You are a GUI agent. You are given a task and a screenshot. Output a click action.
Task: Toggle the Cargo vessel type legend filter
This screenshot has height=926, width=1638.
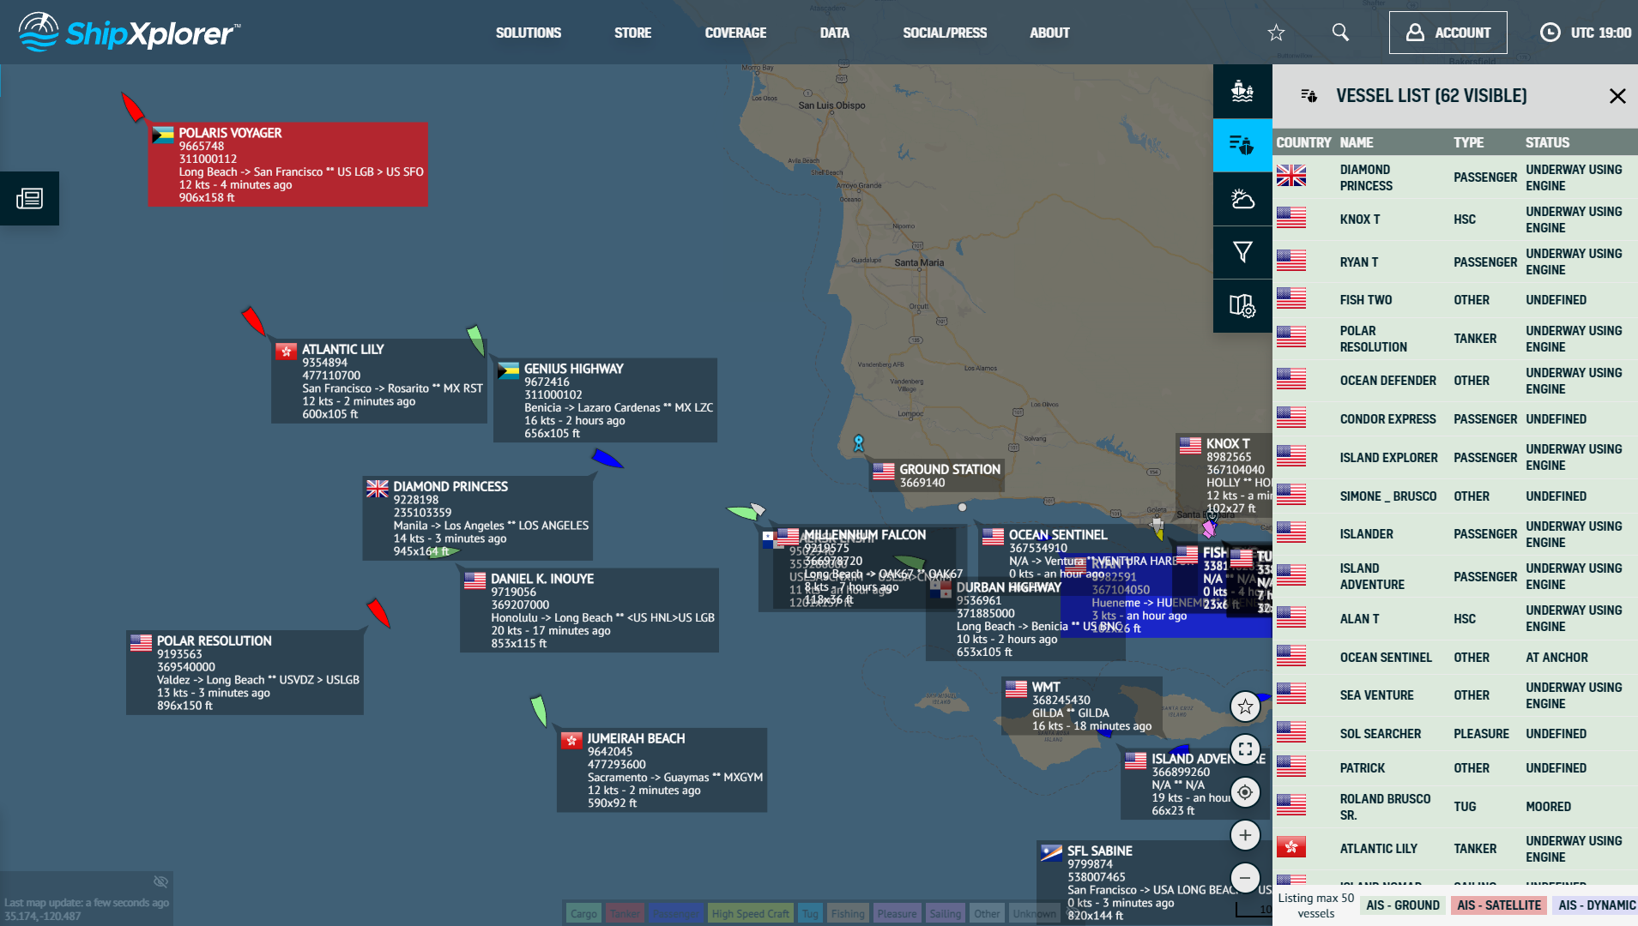pos(583,914)
